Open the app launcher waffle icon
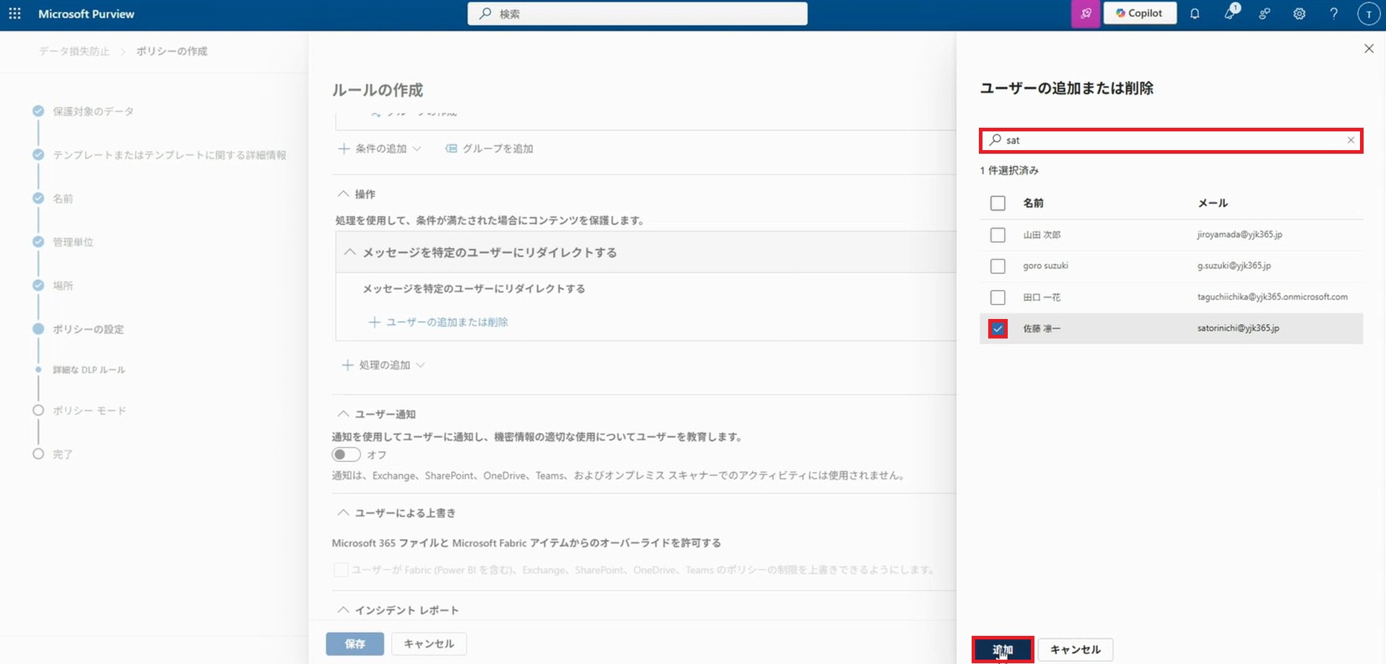1386x664 pixels. 14,14
